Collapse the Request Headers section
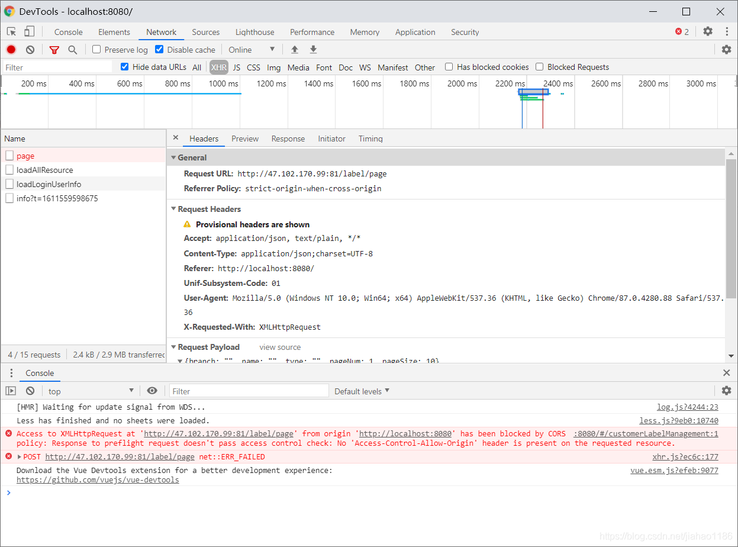The height and width of the screenshot is (547, 738). pyautogui.click(x=208, y=209)
